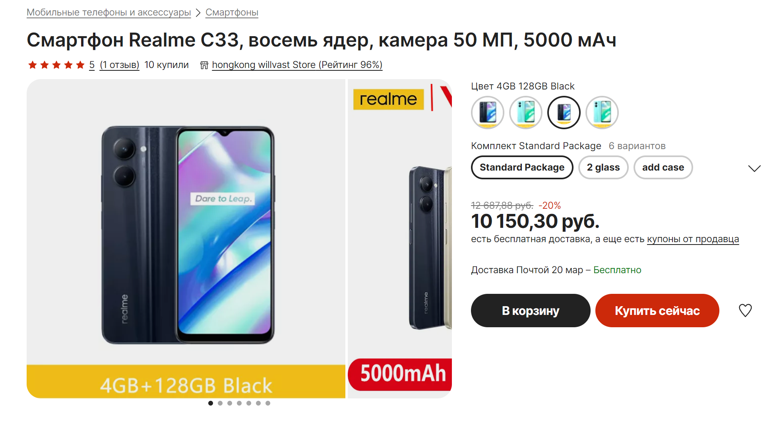
Task: Go to last image carousel dot
Action: point(268,403)
